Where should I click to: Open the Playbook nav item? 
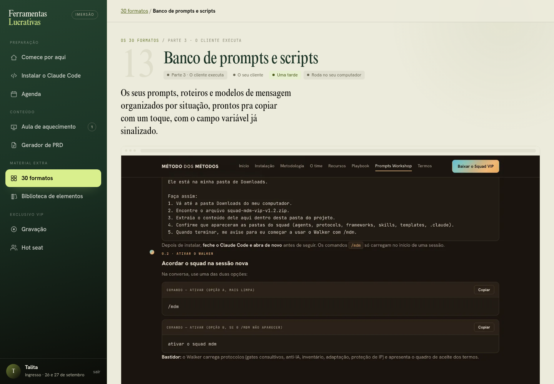click(360, 166)
